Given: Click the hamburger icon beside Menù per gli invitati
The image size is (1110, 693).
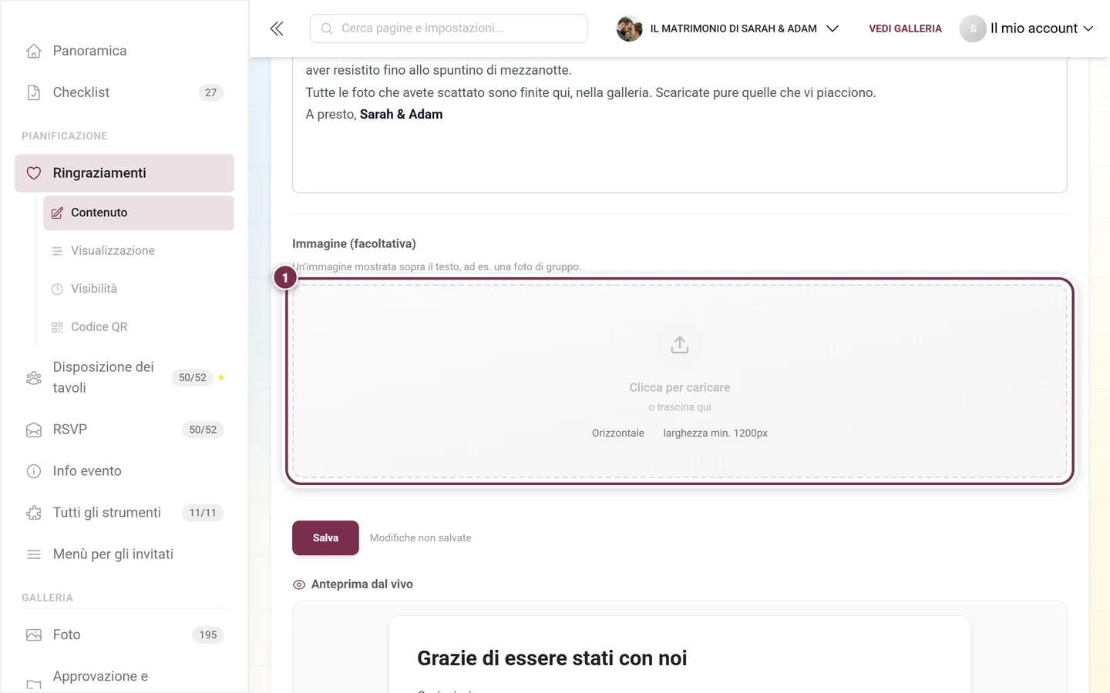Looking at the screenshot, I should click(x=34, y=554).
